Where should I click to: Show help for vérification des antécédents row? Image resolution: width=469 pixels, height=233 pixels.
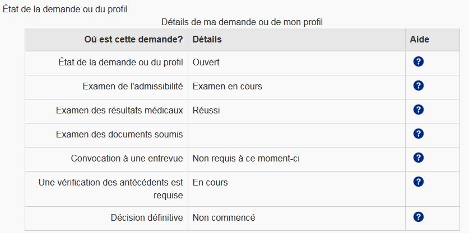pos(418,182)
